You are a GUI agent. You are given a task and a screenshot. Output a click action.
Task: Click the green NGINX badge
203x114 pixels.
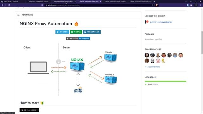pyautogui.click(x=76, y=32)
